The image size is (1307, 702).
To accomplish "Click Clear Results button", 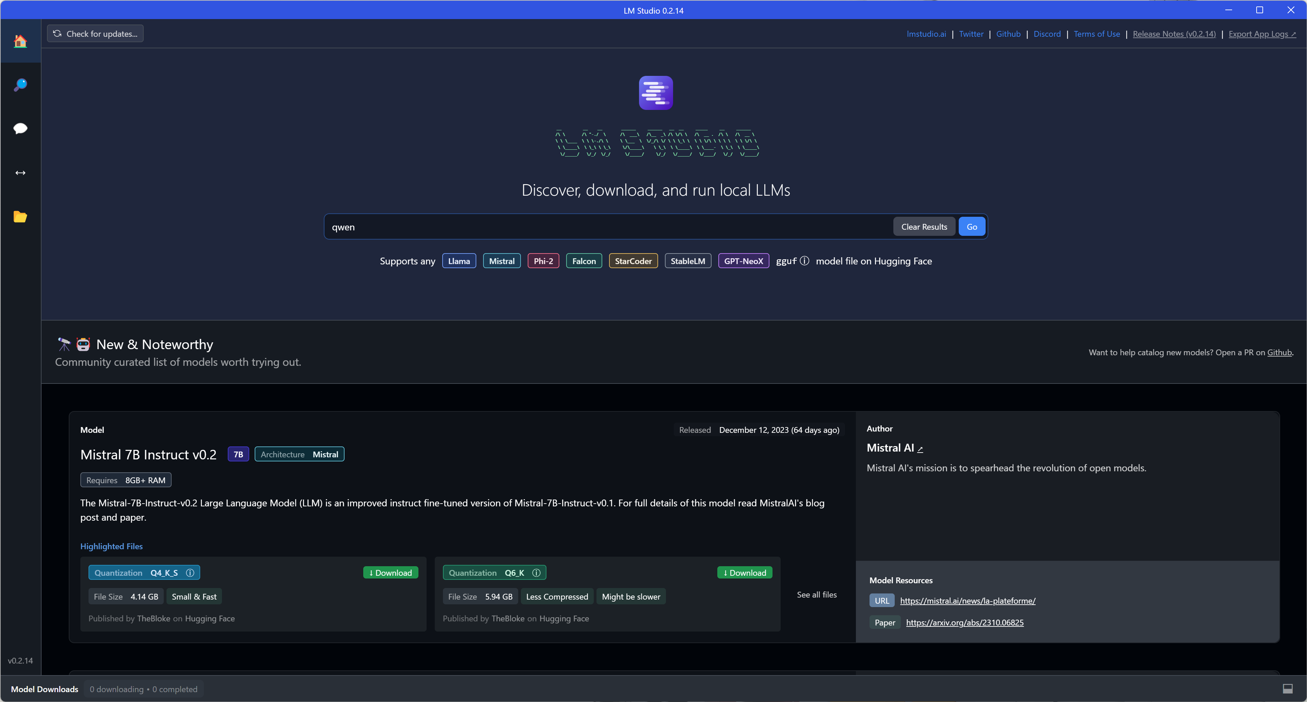I will (923, 227).
